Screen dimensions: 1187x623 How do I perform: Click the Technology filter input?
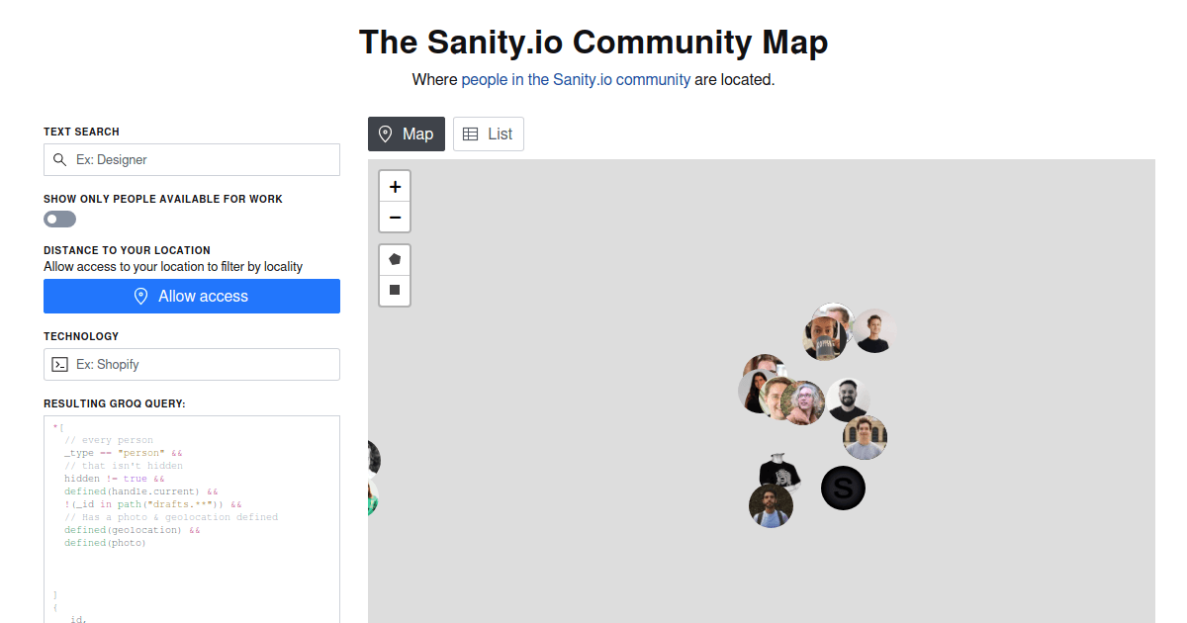tap(198, 364)
